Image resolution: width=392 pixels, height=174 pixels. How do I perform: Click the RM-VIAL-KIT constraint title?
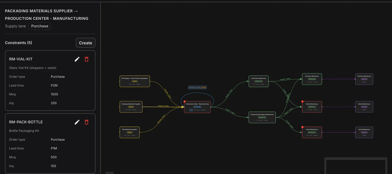click(x=21, y=59)
